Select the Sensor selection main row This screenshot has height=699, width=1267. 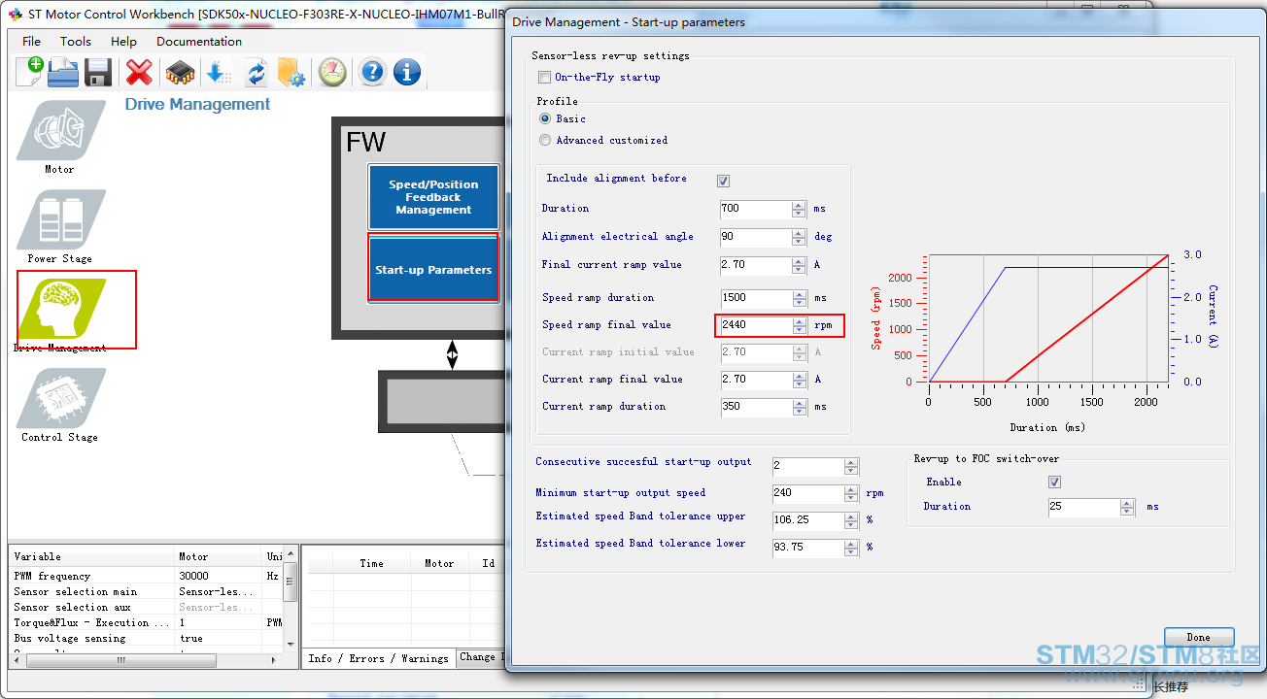146,591
